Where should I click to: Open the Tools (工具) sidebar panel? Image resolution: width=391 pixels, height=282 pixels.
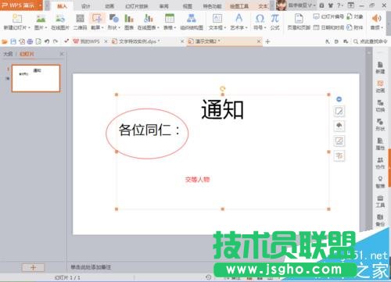[x=380, y=202]
